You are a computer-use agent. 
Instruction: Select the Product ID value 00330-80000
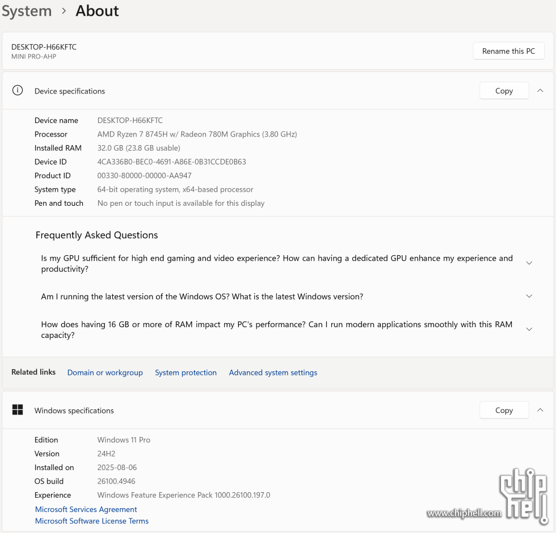coord(144,176)
